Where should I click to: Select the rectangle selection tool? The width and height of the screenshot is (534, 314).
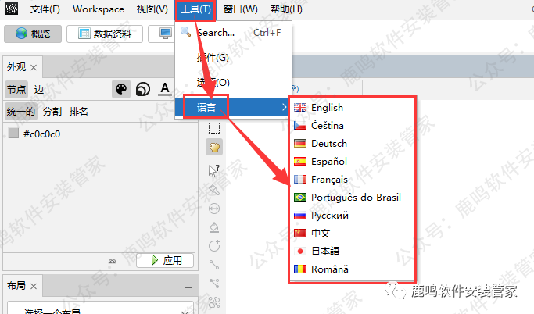point(214,127)
